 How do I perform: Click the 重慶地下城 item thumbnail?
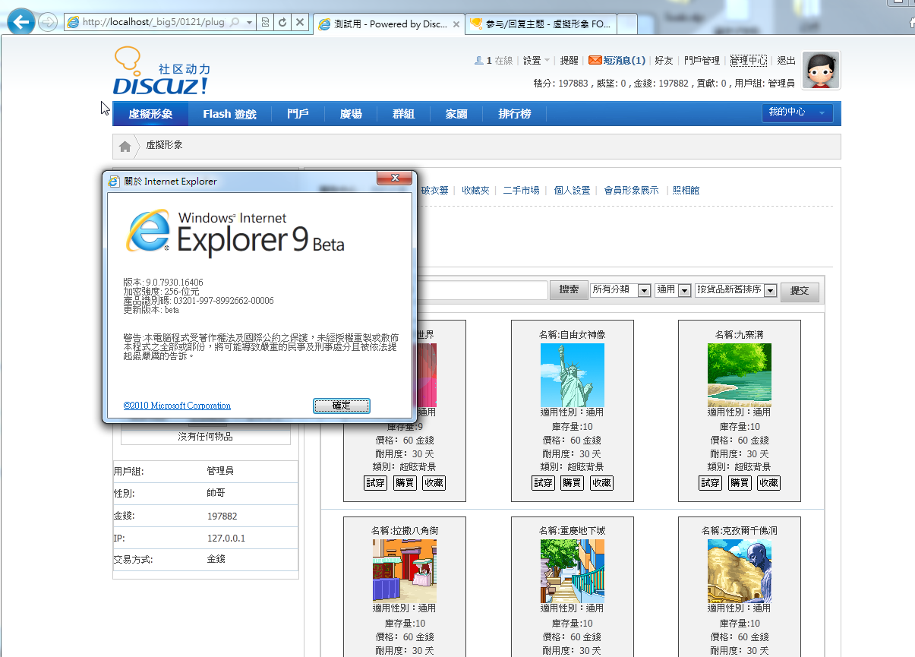tap(573, 571)
